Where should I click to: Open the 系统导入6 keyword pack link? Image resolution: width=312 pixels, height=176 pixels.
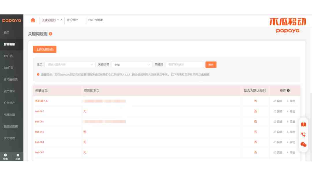click(41, 101)
